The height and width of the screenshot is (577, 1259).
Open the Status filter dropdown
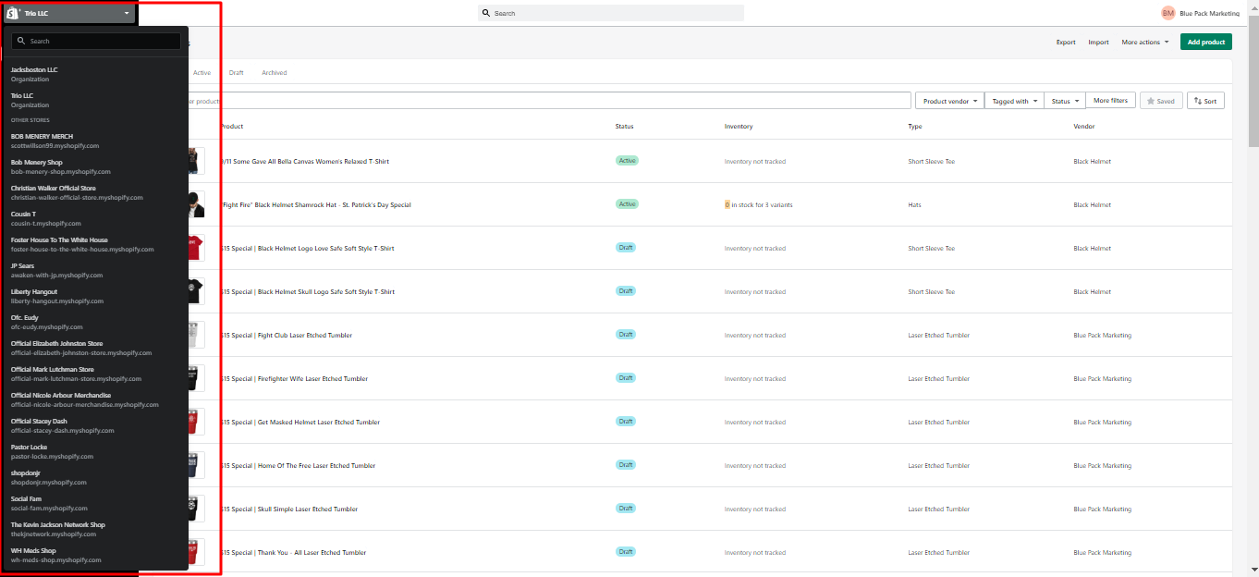1065,101
